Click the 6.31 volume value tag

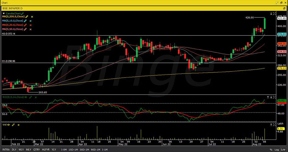(280, 129)
